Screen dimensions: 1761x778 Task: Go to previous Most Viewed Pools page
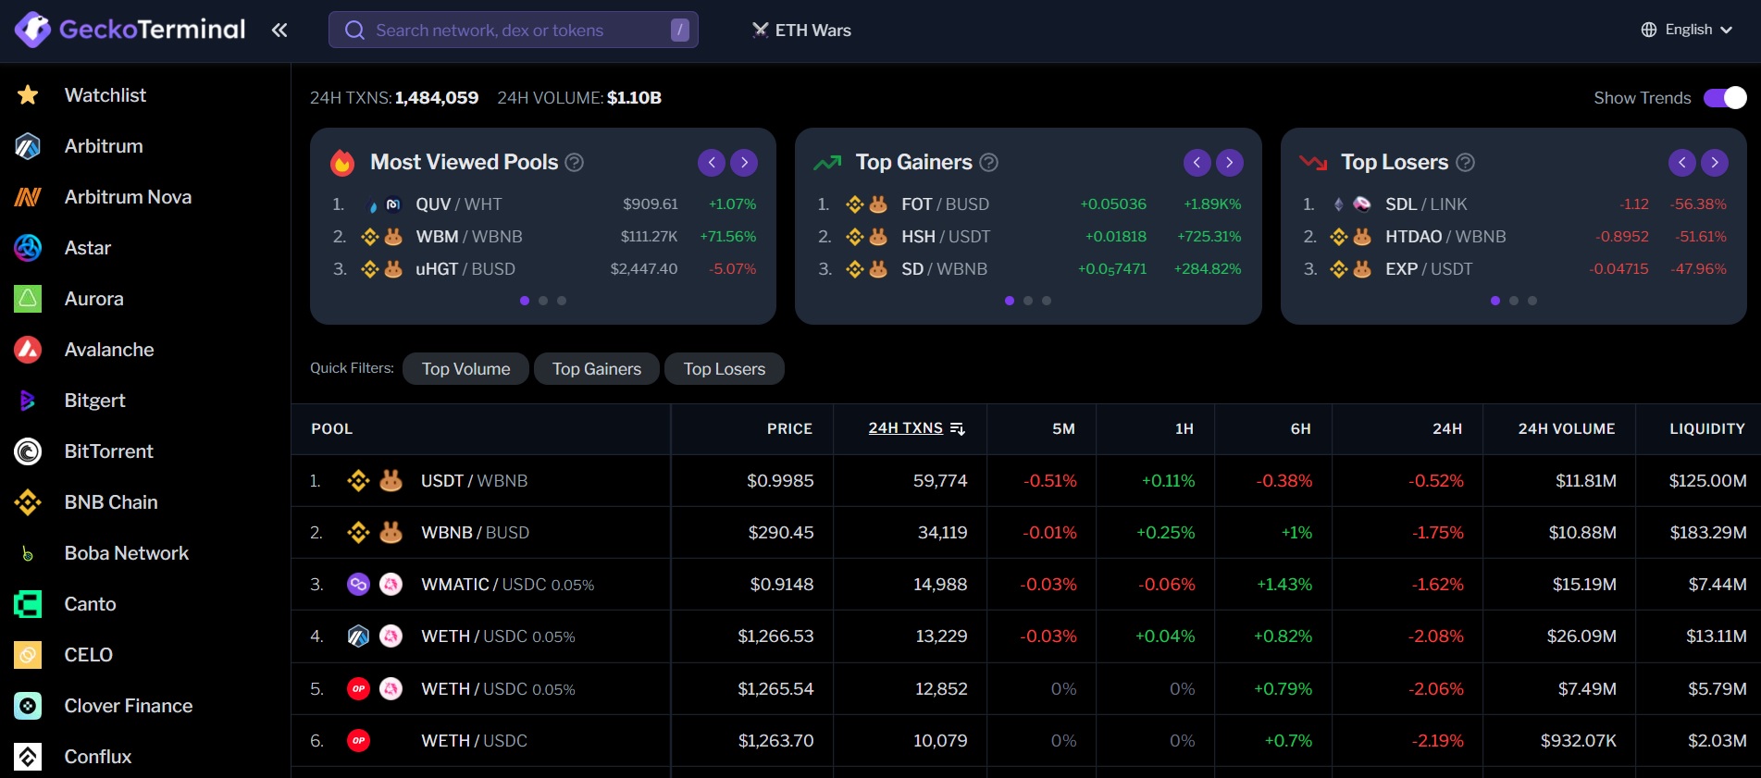(712, 163)
